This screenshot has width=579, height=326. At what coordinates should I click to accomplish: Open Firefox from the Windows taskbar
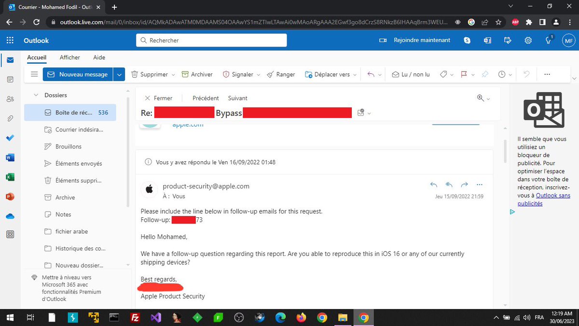(x=302, y=317)
